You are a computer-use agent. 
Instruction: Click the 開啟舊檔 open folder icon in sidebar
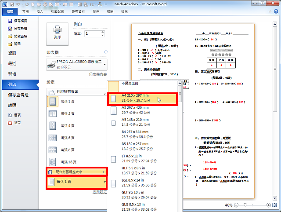pos(10,36)
